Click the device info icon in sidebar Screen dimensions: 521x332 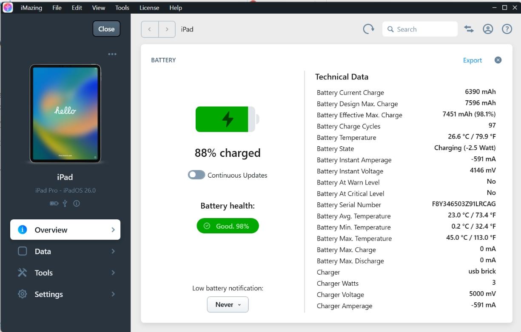tap(77, 204)
